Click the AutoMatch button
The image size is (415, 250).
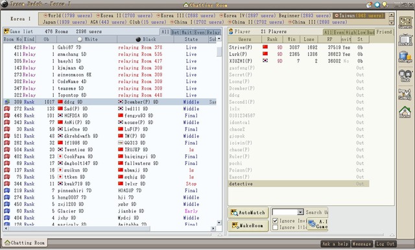click(x=248, y=212)
